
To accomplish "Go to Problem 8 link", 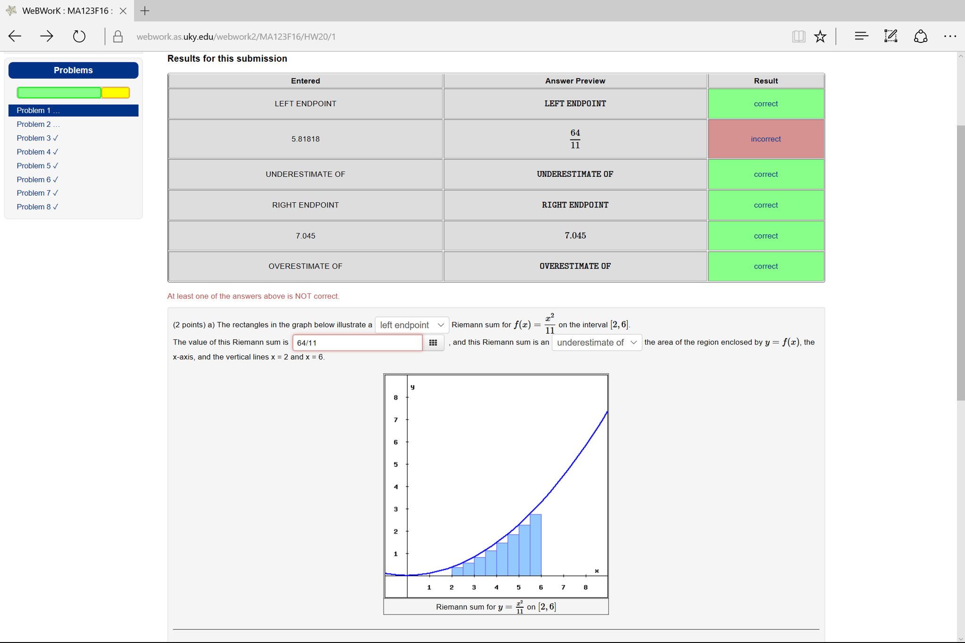I will 37,207.
